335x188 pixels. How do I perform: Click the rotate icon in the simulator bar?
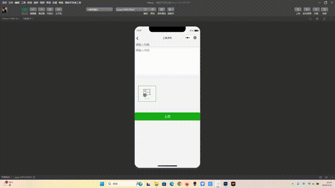tap(310, 19)
